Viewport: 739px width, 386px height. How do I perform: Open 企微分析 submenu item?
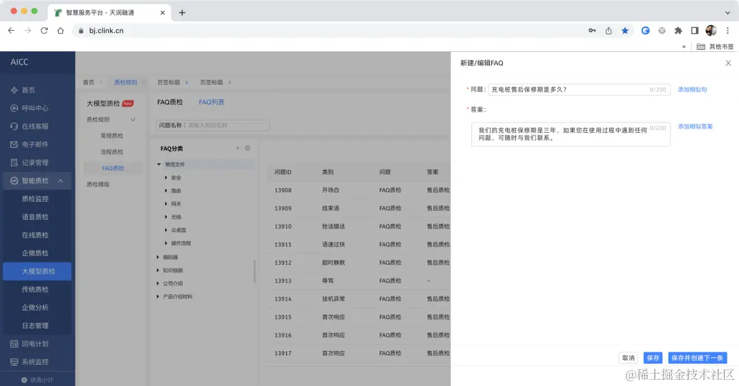tap(36, 307)
